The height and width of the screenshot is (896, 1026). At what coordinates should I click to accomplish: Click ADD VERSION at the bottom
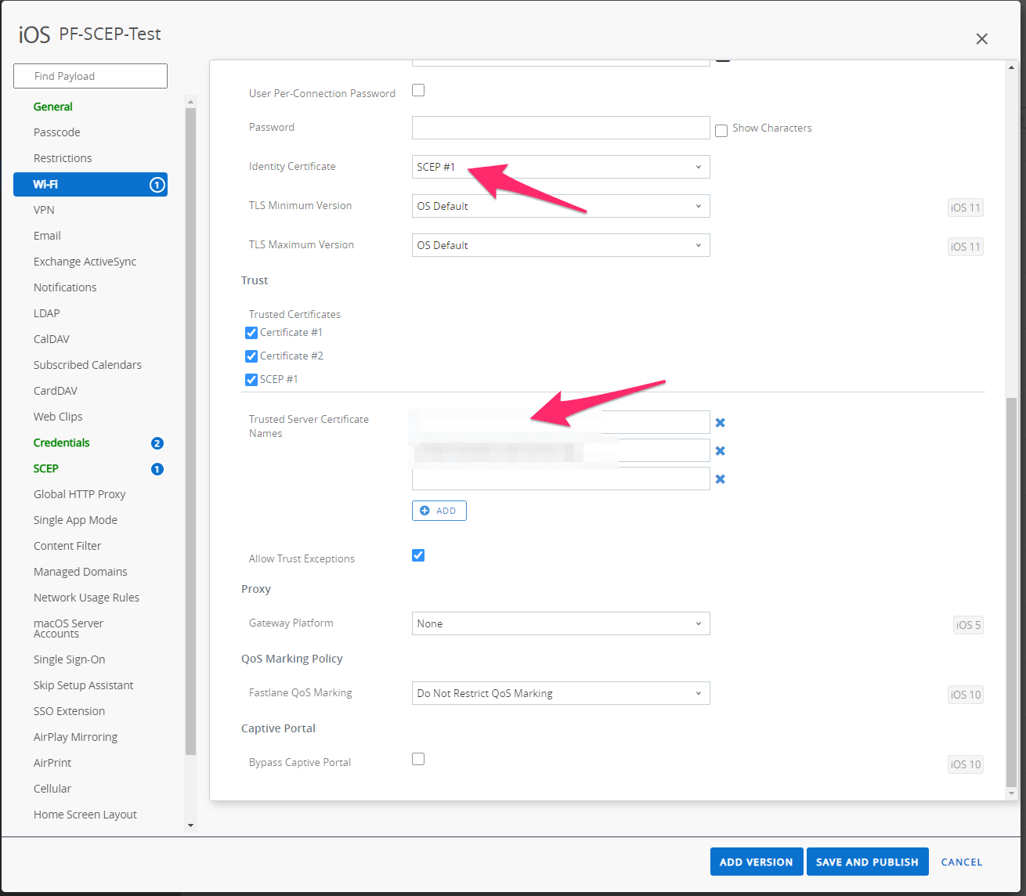[756, 862]
